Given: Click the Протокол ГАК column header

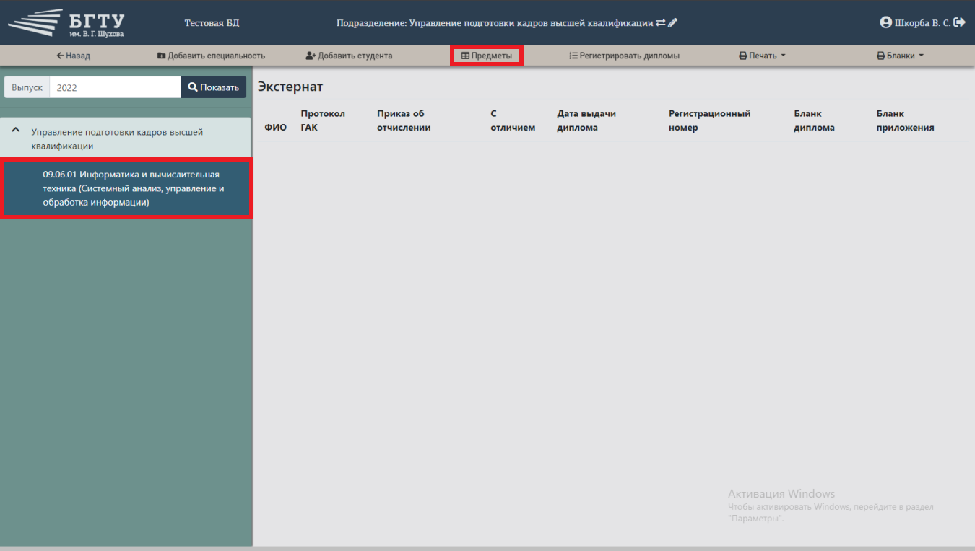Looking at the screenshot, I should pos(323,120).
